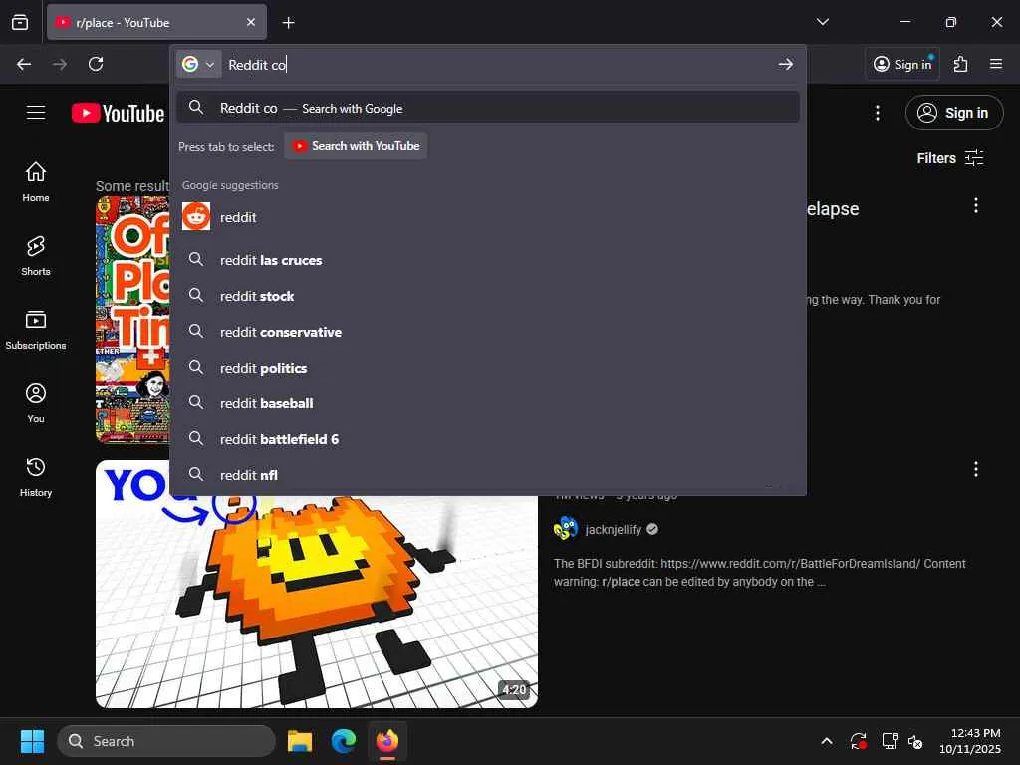Choose Search with YouTube option
Image resolution: width=1020 pixels, height=765 pixels.
[356, 146]
